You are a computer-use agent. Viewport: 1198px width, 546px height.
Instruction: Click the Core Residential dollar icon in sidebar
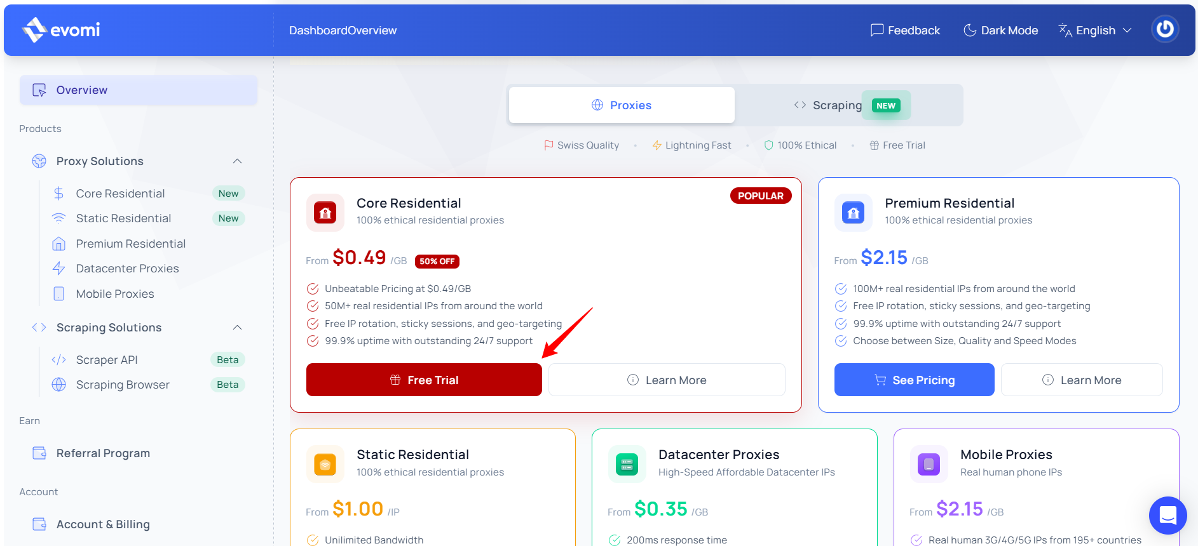click(x=58, y=194)
